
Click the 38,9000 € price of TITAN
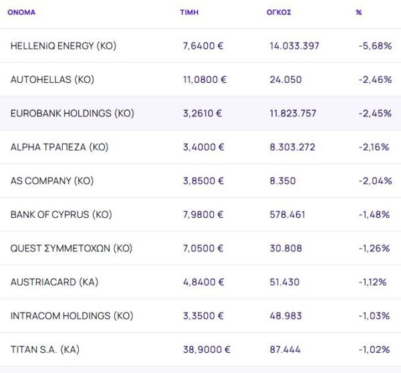coord(207,350)
